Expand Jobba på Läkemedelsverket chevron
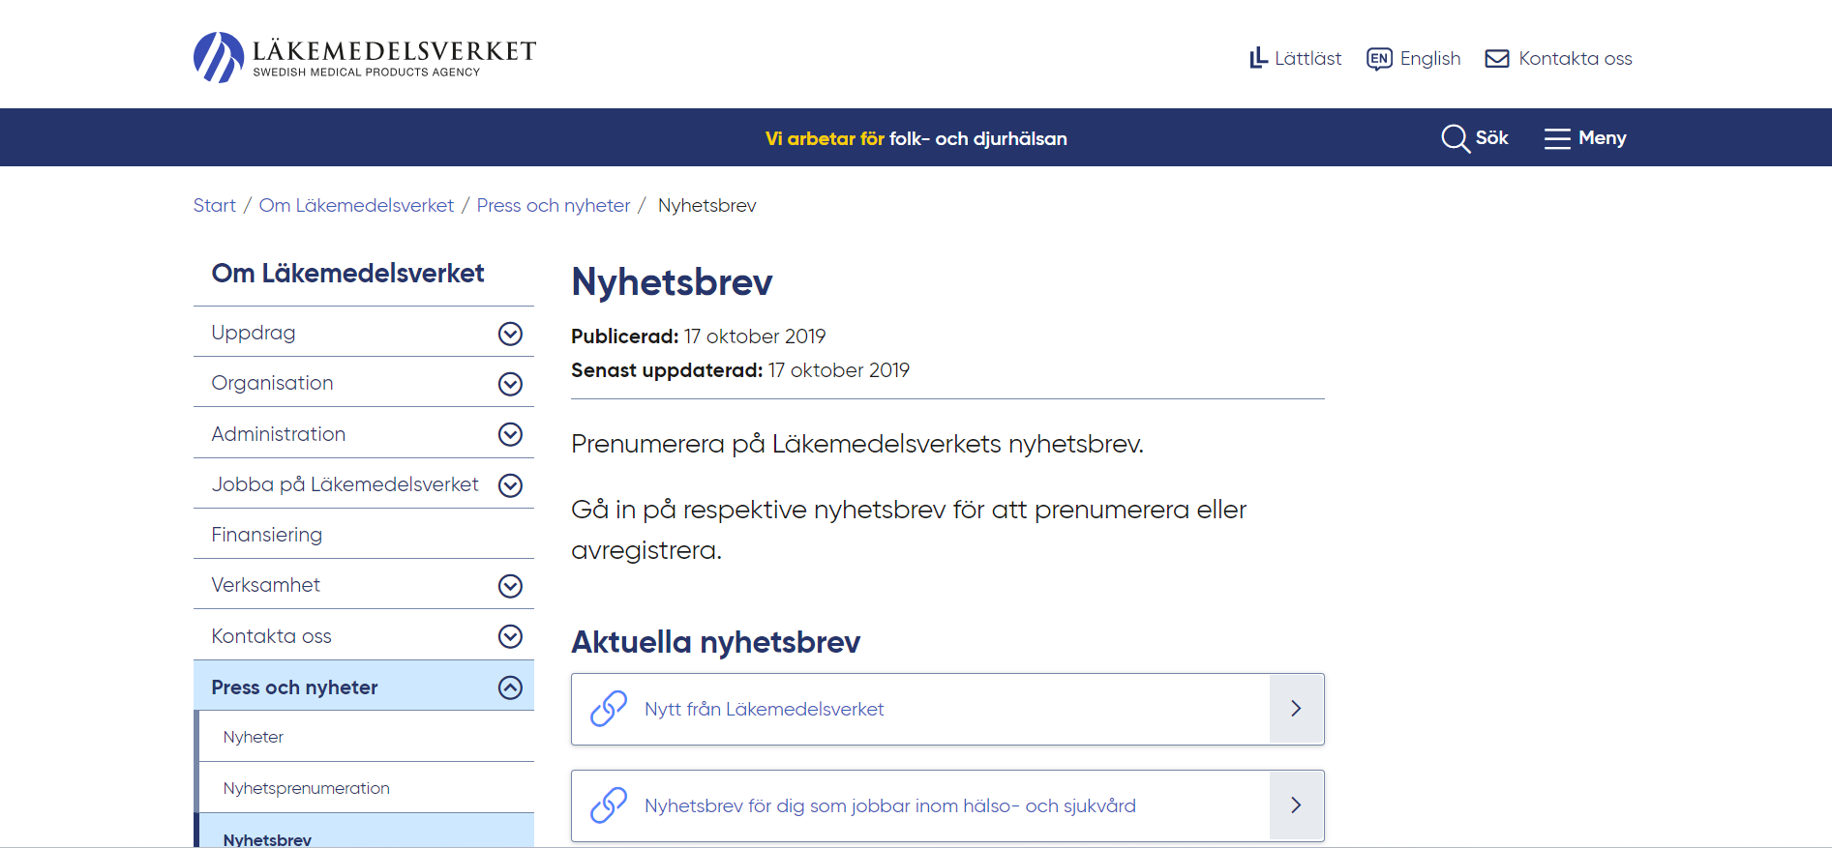Image resolution: width=1832 pixels, height=848 pixels. coord(510,485)
